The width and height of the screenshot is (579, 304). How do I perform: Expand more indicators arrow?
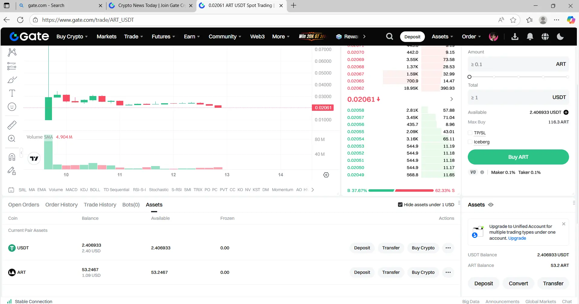[x=313, y=190]
